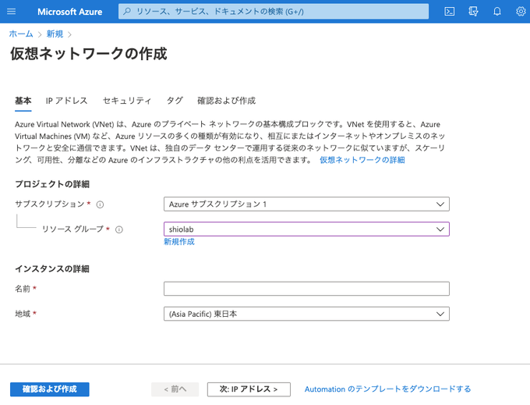Open the hamburger portal menu

point(11,12)
